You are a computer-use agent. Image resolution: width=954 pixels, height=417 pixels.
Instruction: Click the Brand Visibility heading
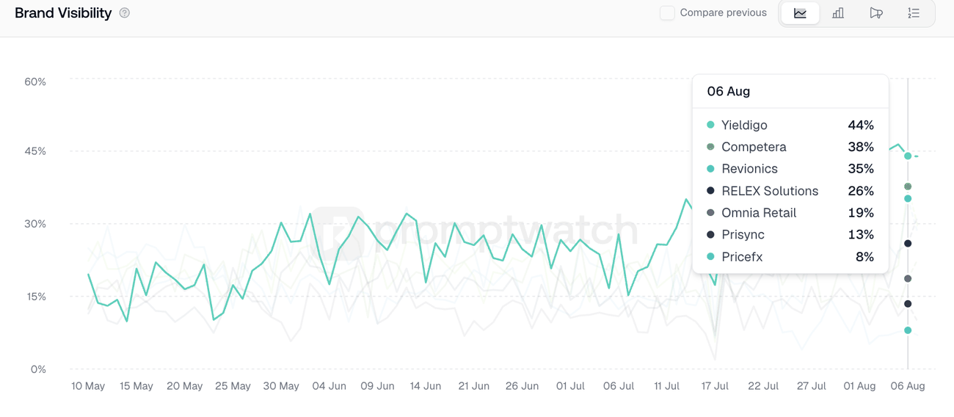(x=63, y=12)
